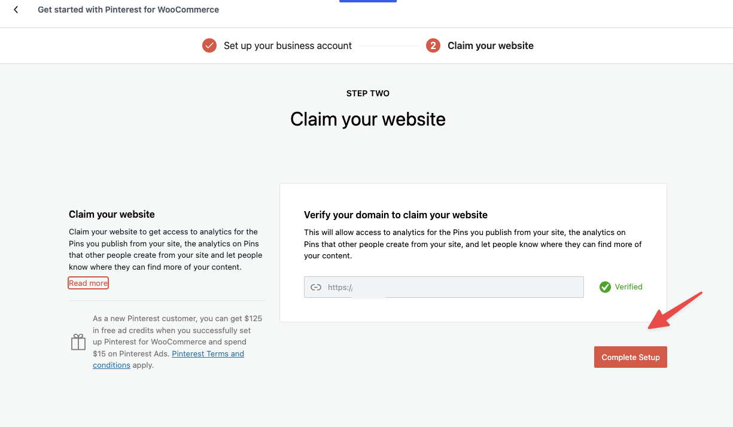
Task: Click the blue button at the top of the page
Action: (367, 1)
